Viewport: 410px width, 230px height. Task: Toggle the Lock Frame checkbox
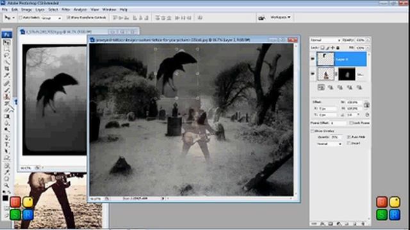click(351, 123)
